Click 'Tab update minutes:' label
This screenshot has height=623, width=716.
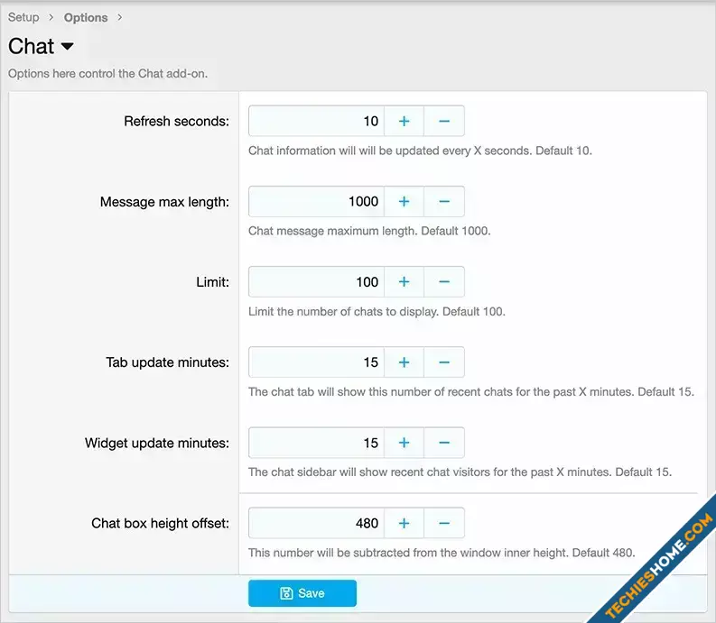(168, 362)
